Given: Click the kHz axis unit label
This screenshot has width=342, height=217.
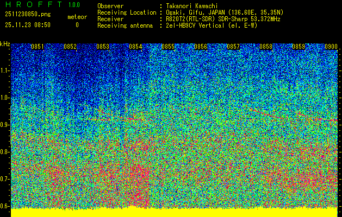Looking at the screenshot, I should pyautogui.click(x=5, y=44).
